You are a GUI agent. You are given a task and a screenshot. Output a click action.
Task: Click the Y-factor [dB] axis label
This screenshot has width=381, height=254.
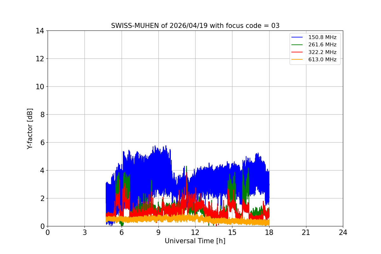point(30,129)
